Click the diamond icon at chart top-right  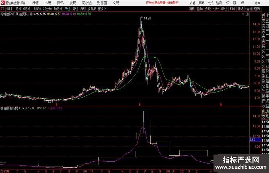click(243, 14)
